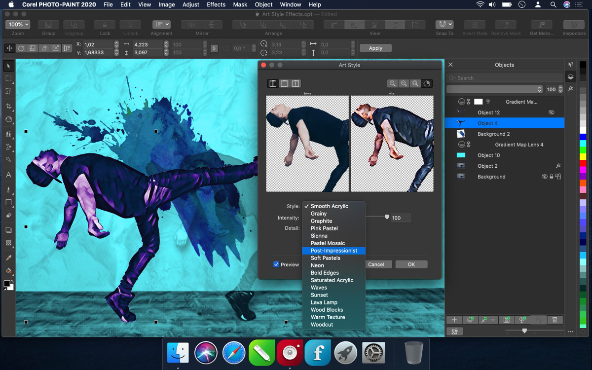The image size is (592, 370).
Task: Delete object using the Objects panel trash icon
Action: pyautogui.click(x=555, y=320)
